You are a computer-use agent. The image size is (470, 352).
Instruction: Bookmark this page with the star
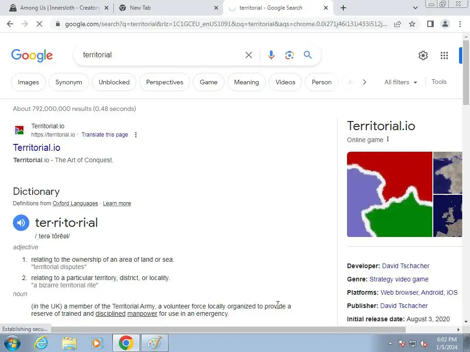click(412, 24)
